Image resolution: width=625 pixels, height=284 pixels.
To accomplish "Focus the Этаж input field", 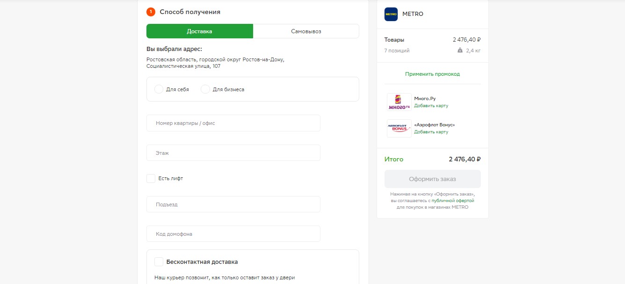I will [233, 153].
